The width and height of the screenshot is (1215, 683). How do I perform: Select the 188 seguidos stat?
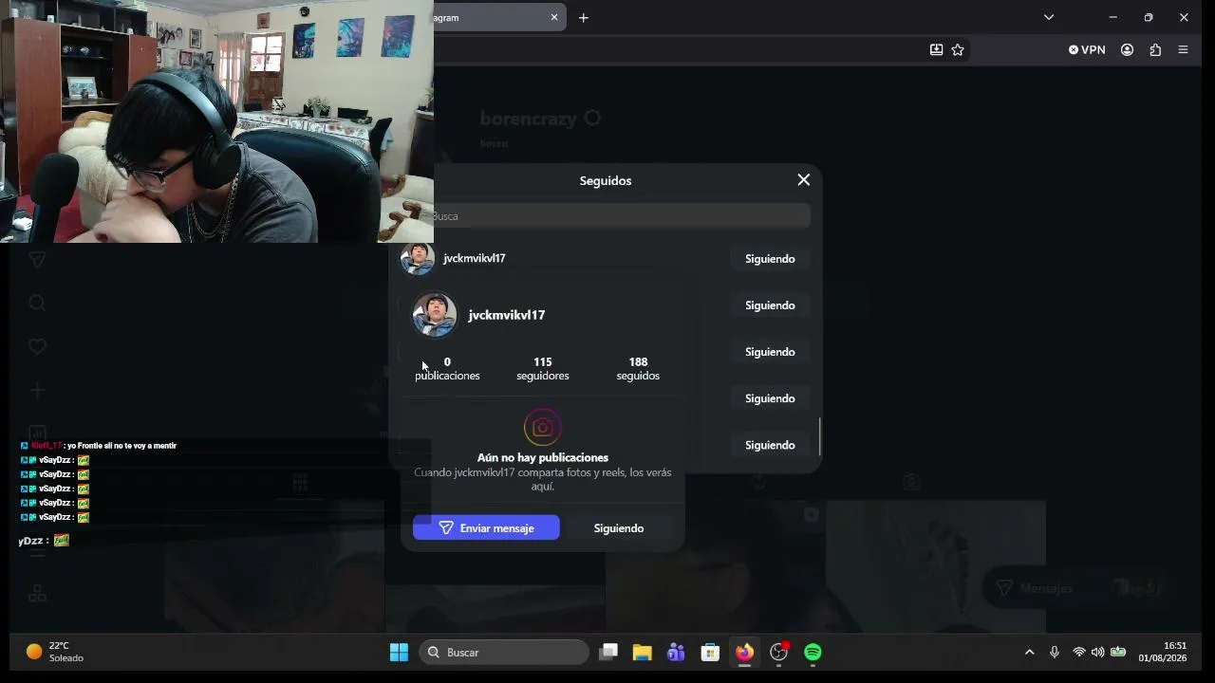pyautogui.click(x=638, y=369)
